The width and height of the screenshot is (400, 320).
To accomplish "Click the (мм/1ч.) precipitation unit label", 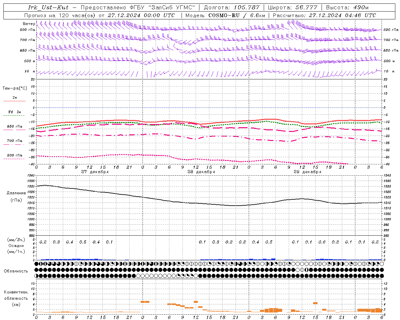I will [16, 252].
